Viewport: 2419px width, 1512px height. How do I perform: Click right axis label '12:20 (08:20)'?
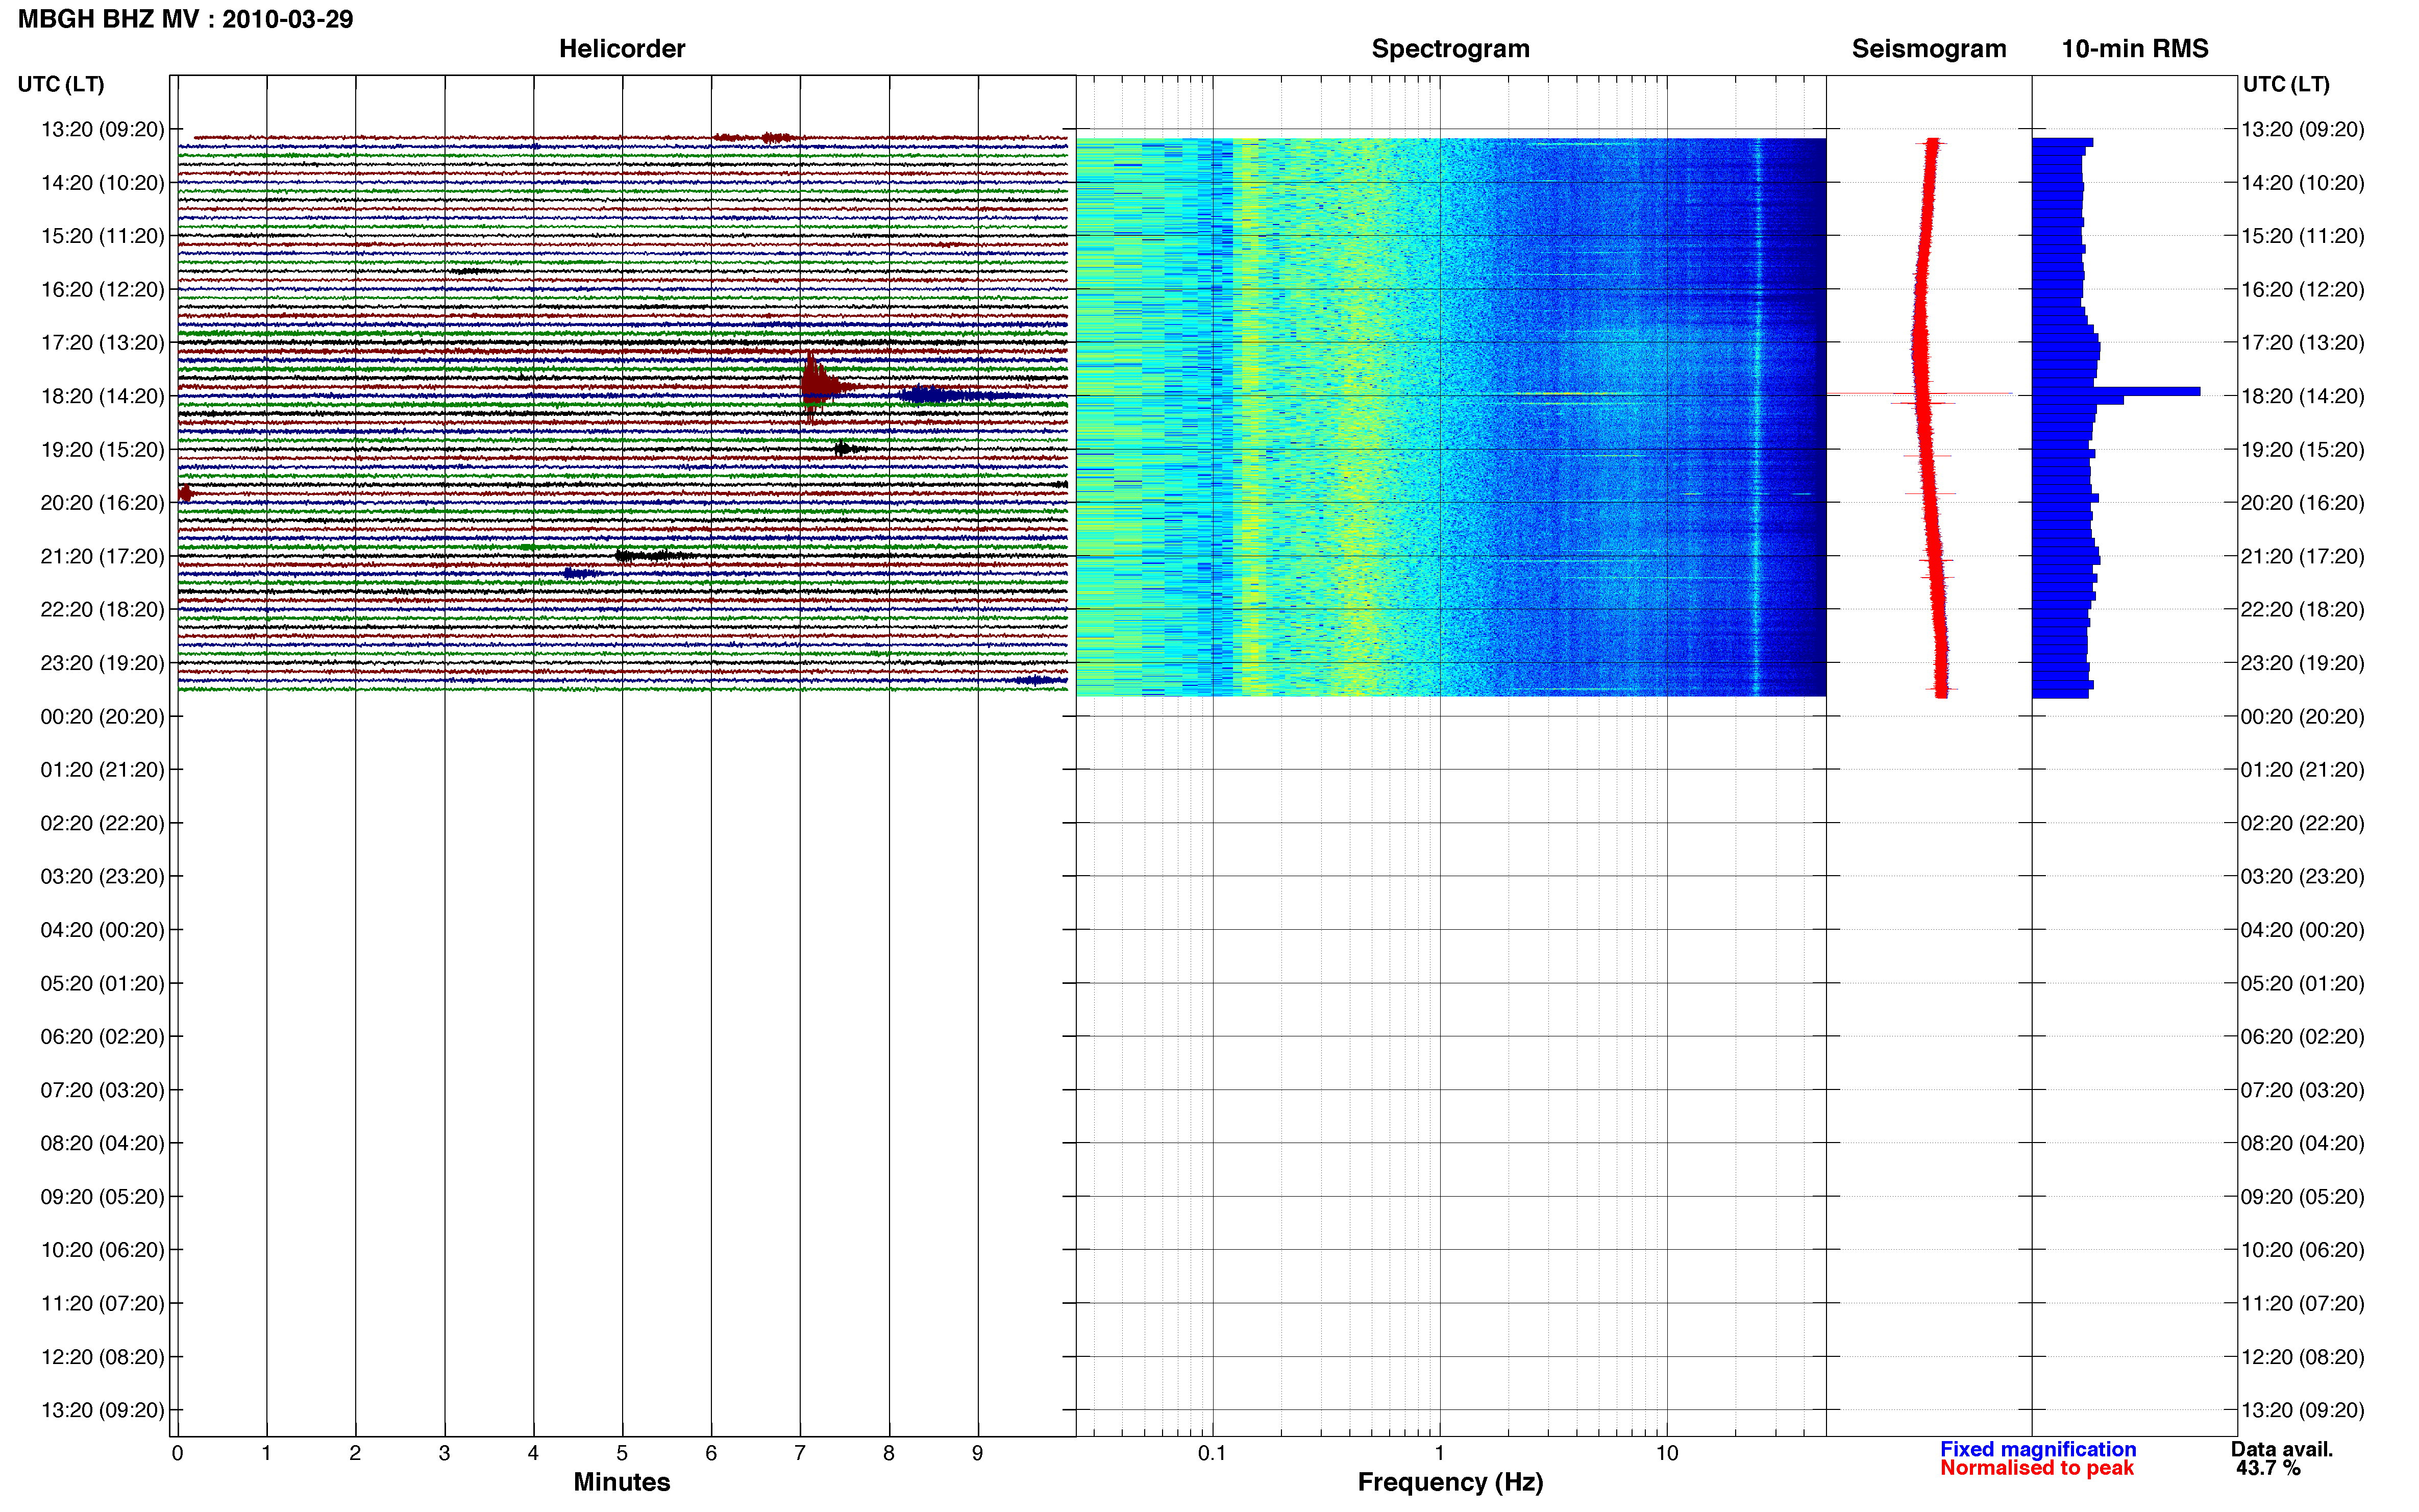coord(2302,1357)
